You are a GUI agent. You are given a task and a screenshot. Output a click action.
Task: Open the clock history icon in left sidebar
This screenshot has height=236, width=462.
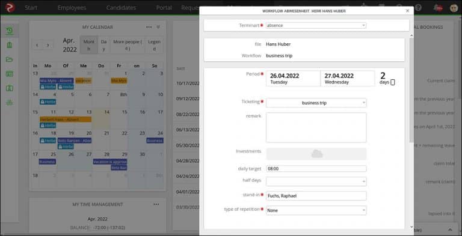pyautogui.click(x=10, y=31)
